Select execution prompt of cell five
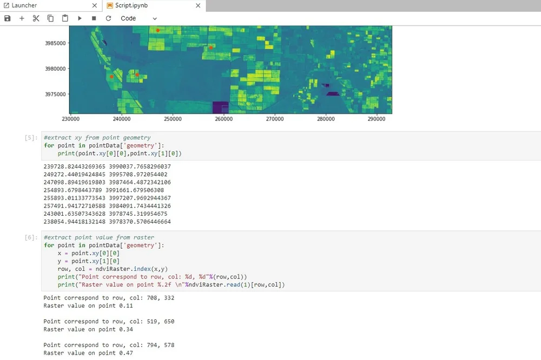This screenshot has width=541, height=360. click(x=30, y=137)
